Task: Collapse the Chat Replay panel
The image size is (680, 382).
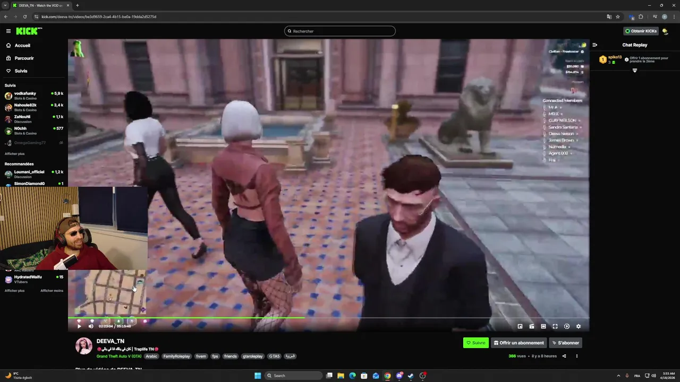Action: click(595, 45)
